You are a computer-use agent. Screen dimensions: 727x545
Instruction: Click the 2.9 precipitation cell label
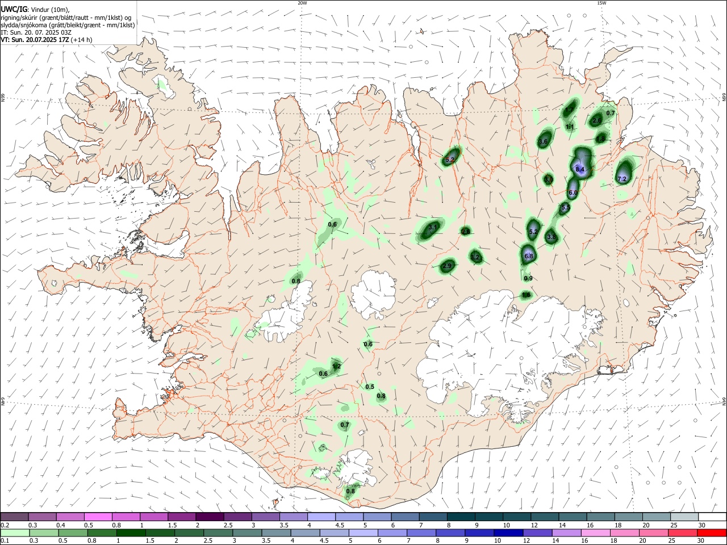447,266
